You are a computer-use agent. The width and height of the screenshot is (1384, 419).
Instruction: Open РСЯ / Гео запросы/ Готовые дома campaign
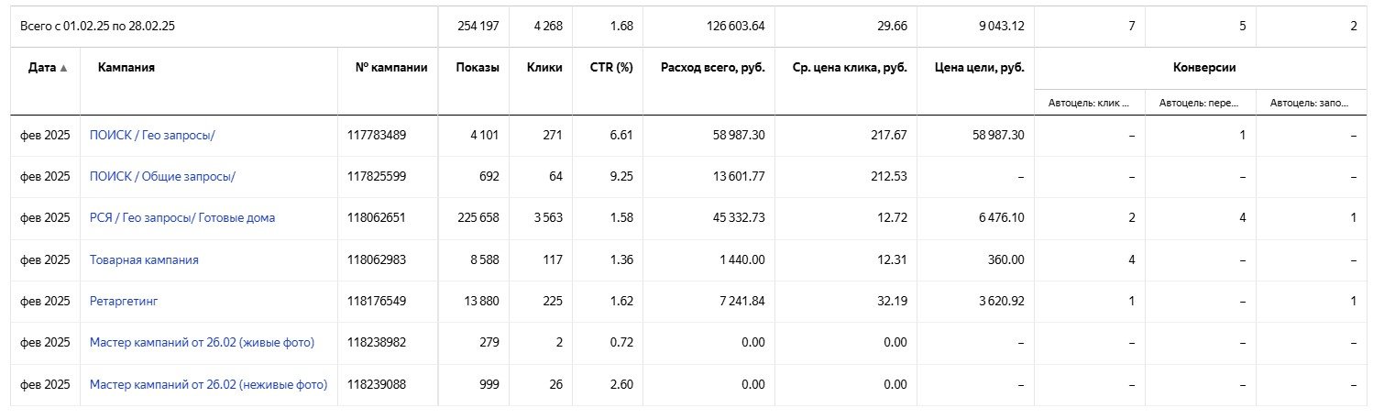click(x=182, y=218)
